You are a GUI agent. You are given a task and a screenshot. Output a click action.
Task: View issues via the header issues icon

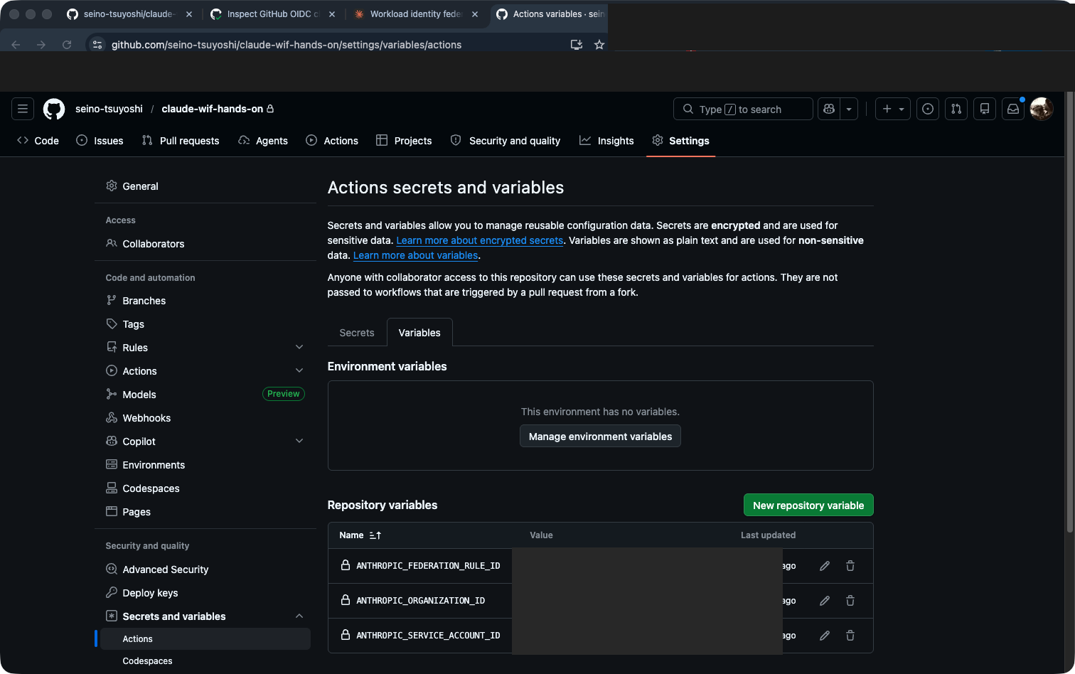pyautogui.click(x=928, y=109)
